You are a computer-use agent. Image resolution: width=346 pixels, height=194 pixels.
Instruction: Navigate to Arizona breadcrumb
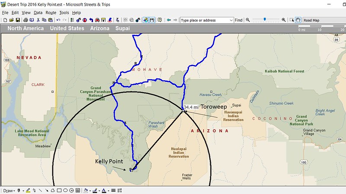(100, 28)
